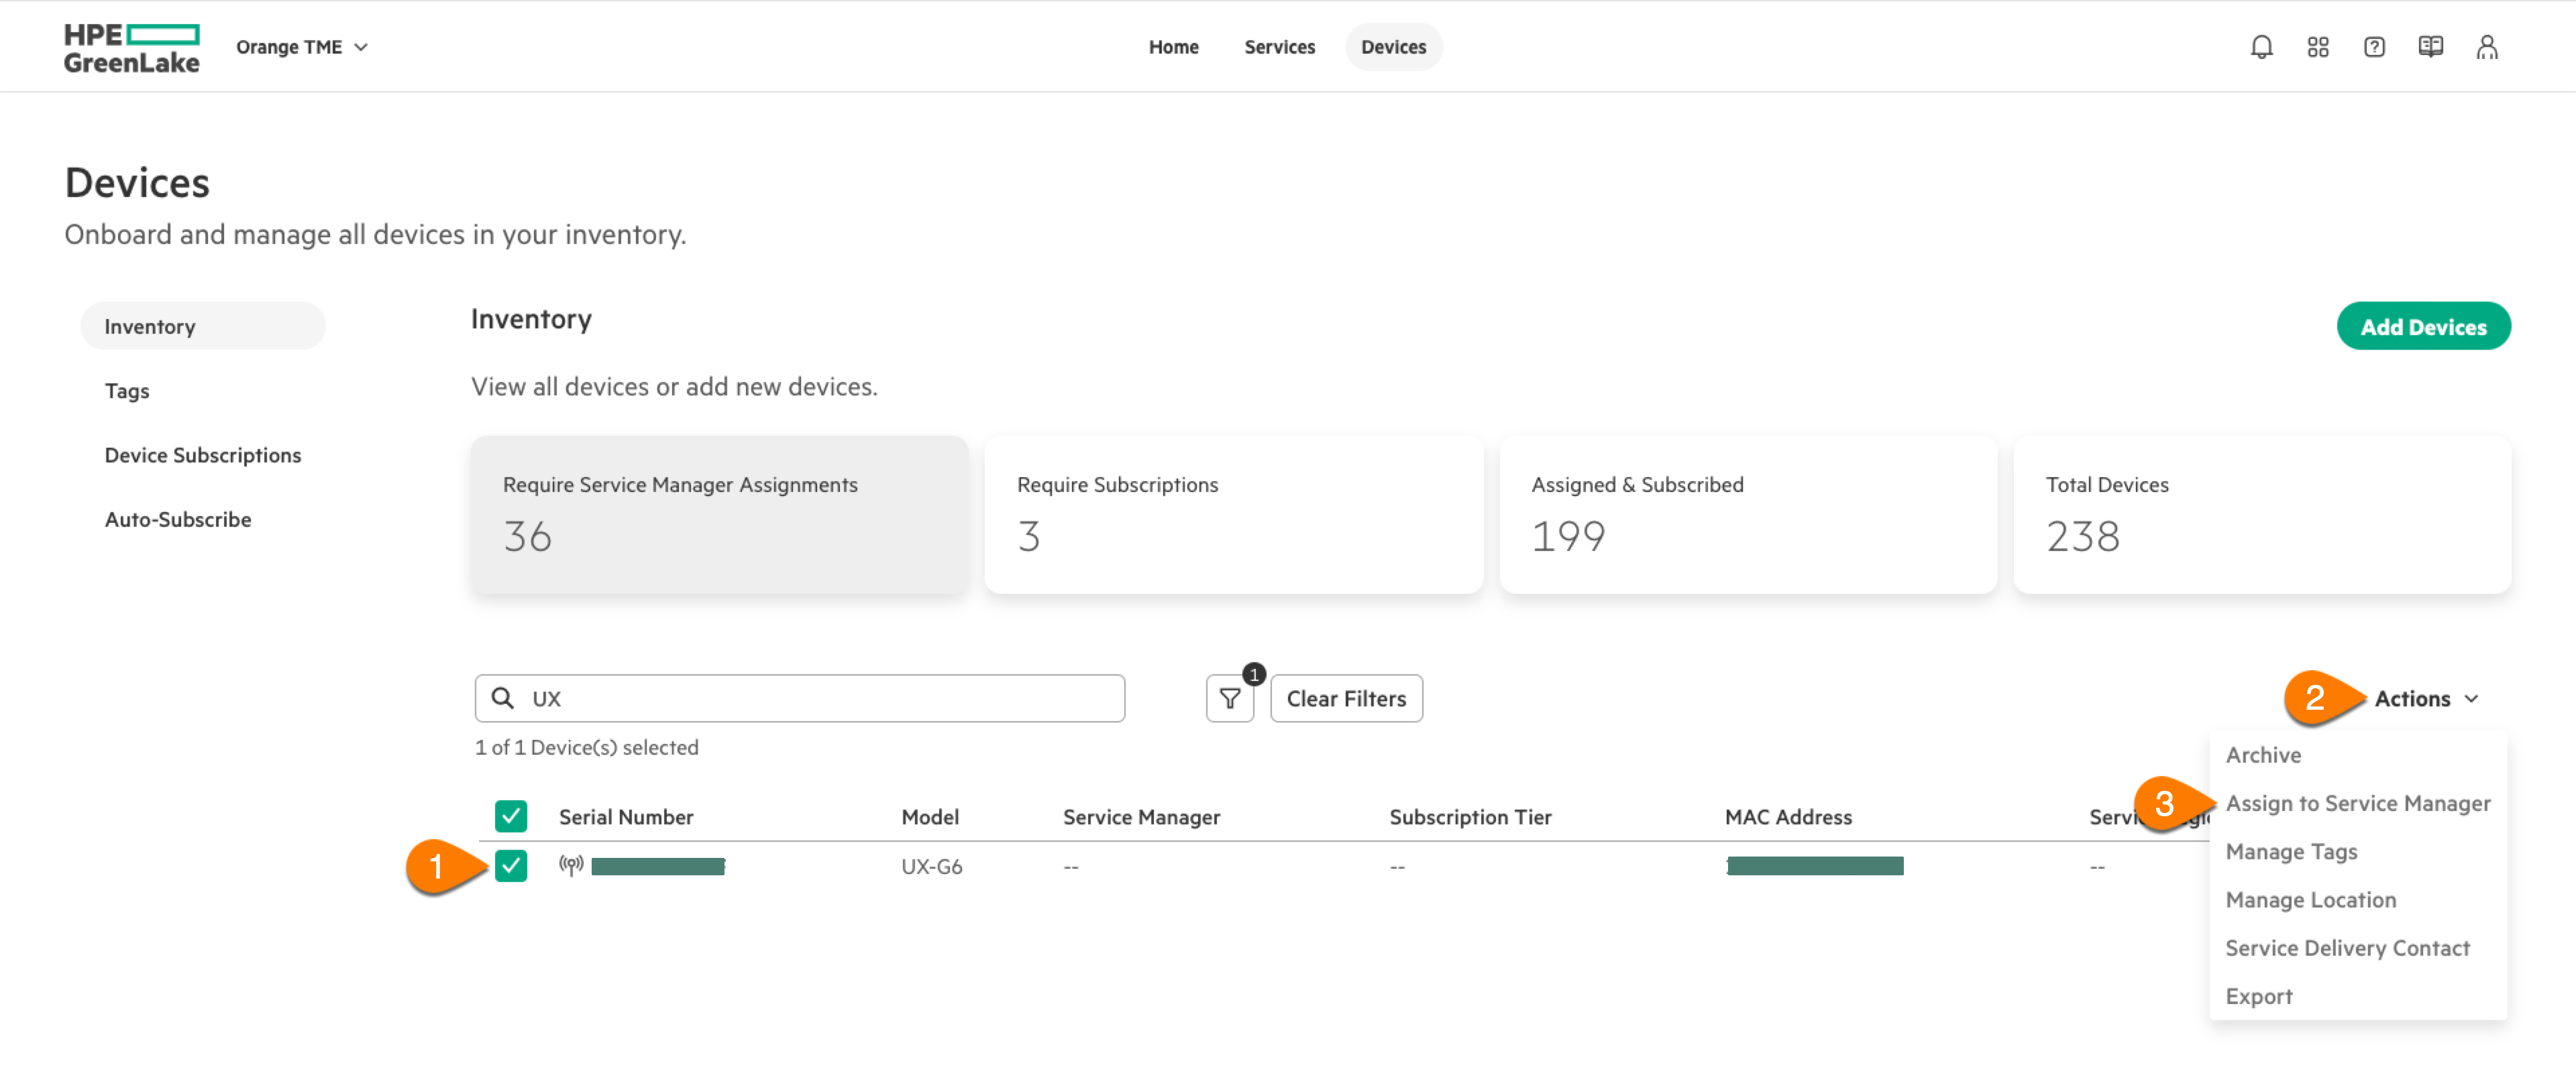Toggle the select-all header checkbox
This screenshot has height=1067, width=2576.
click(511, 816)
